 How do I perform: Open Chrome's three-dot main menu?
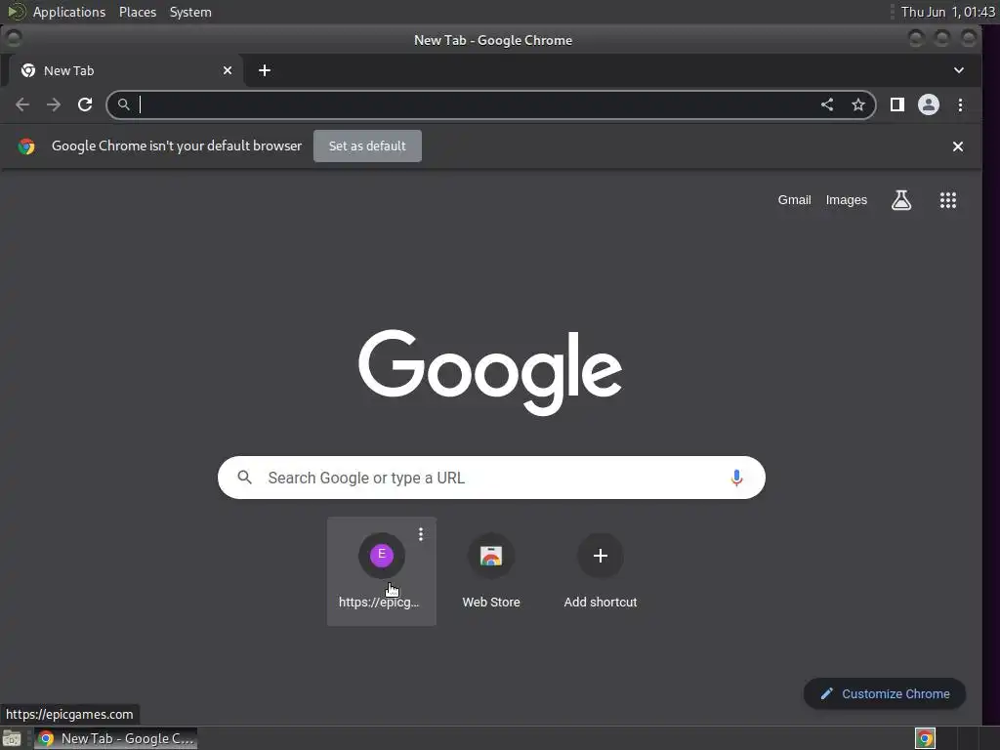961,104
